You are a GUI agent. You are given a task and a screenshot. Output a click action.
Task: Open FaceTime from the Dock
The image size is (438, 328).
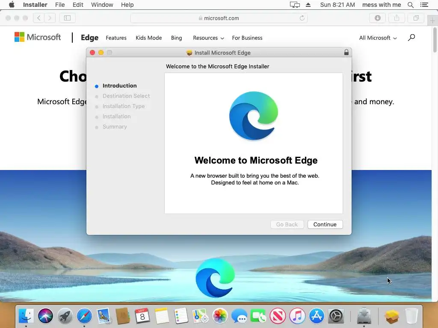258,316
